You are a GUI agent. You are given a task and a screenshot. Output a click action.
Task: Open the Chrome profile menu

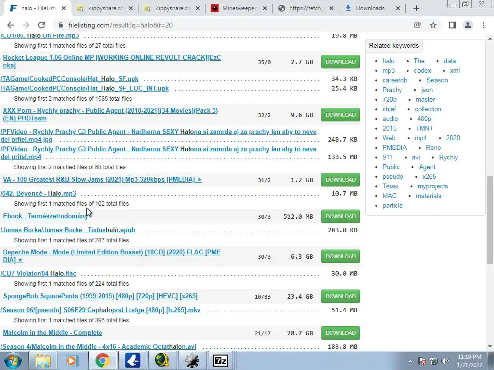468,25
